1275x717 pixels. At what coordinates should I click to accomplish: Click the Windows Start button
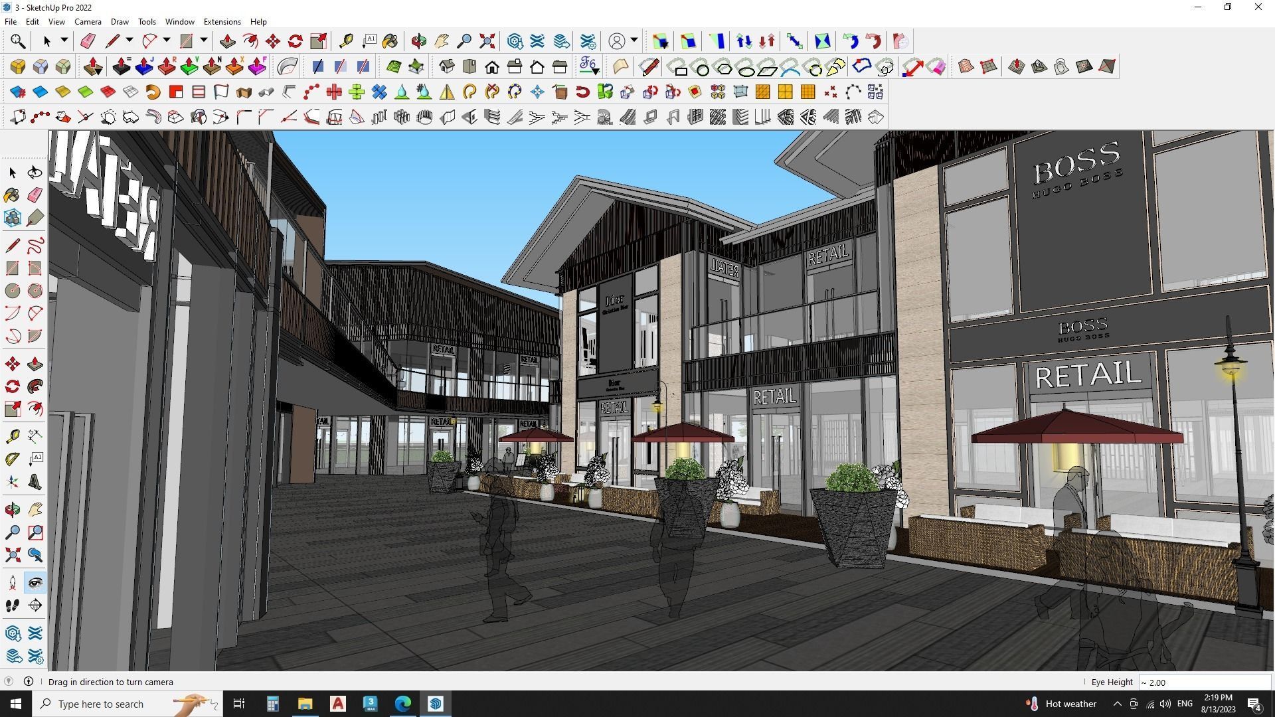(x=16, y=704)
